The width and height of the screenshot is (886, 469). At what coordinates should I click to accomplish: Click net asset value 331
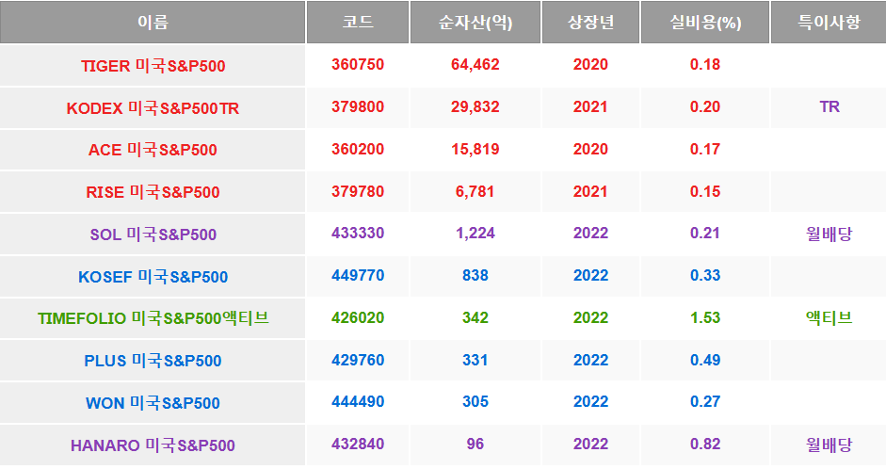pyautogui.click(x=475, y=360)
